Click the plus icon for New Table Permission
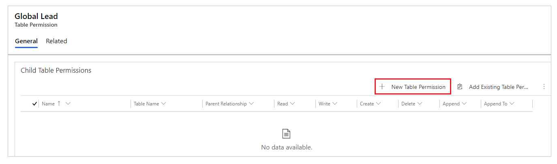This screenshot has width=557, height=164. (382, 87)
